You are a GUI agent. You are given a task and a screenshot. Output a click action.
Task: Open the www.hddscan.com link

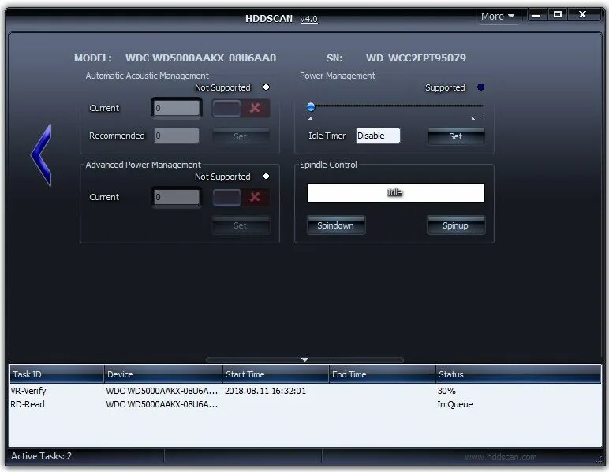[501, 457]
